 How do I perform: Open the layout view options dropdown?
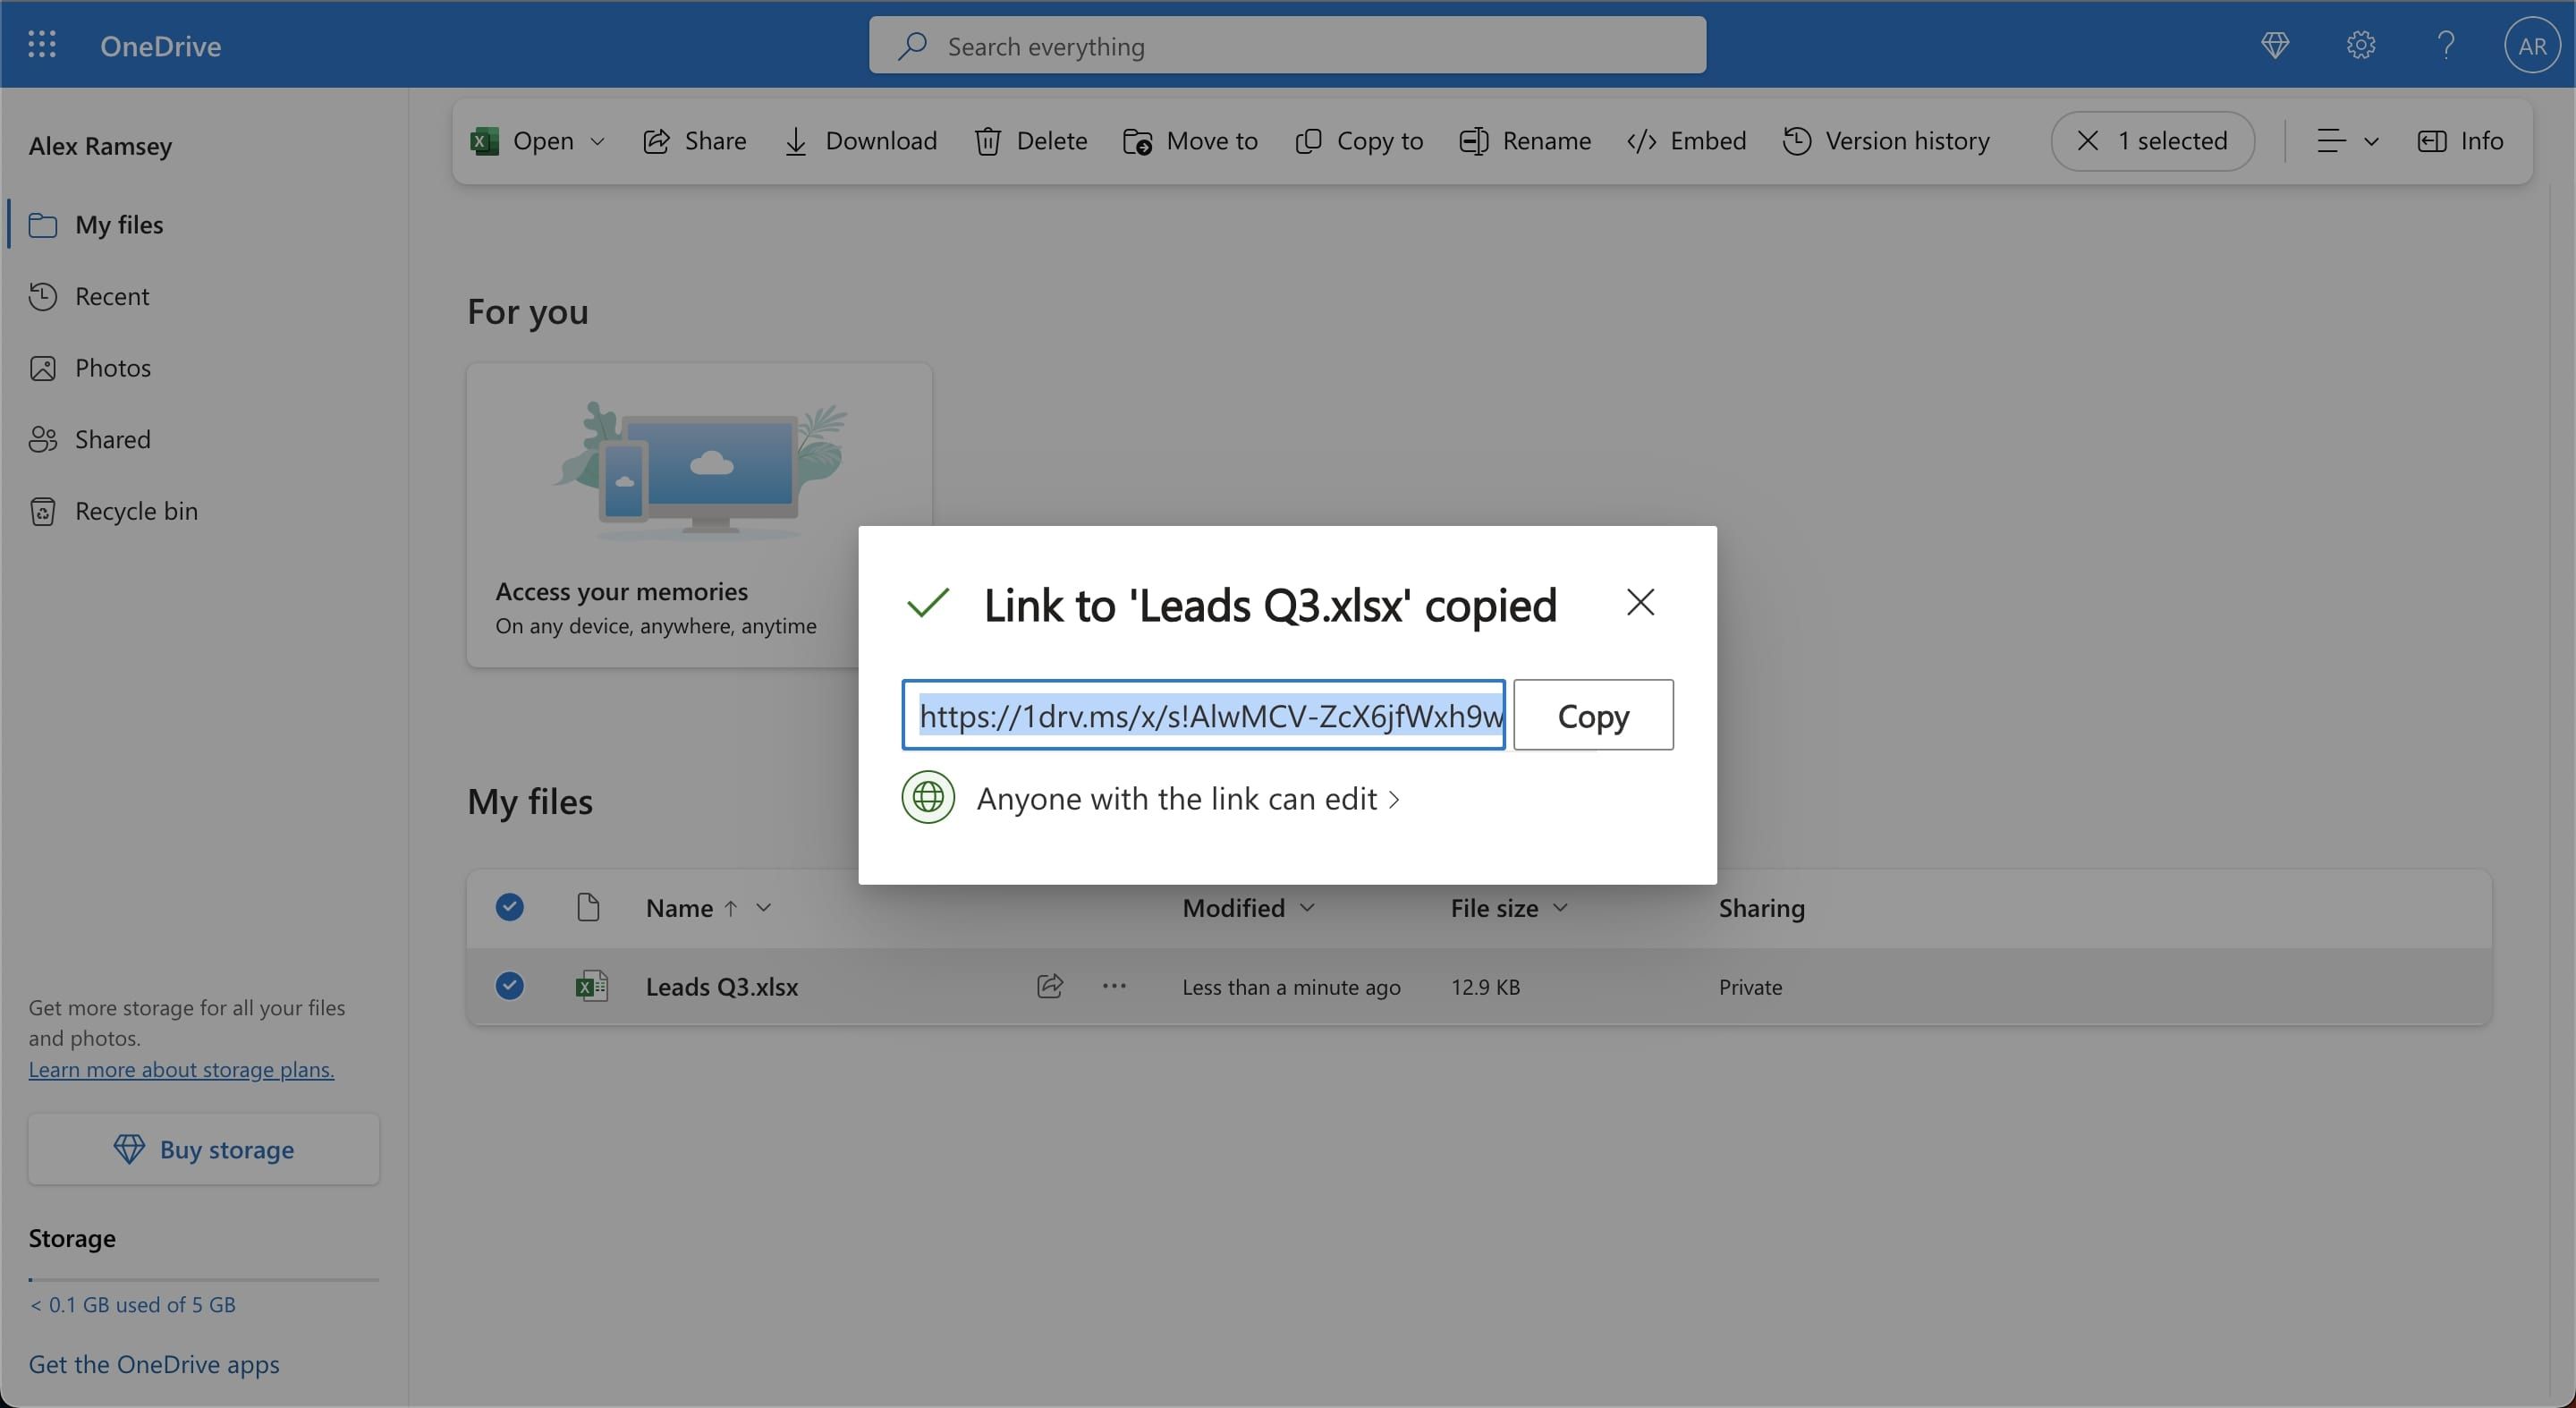(2349, 141)
